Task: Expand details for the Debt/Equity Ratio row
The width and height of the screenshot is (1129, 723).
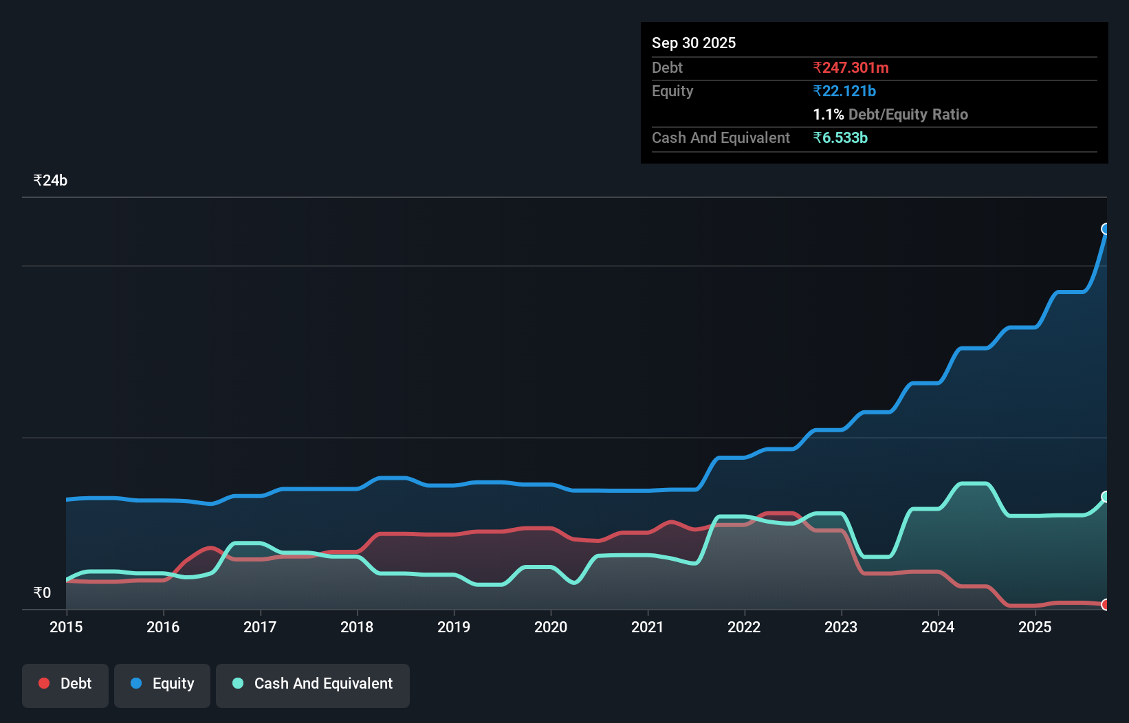Action: (890, 114)
